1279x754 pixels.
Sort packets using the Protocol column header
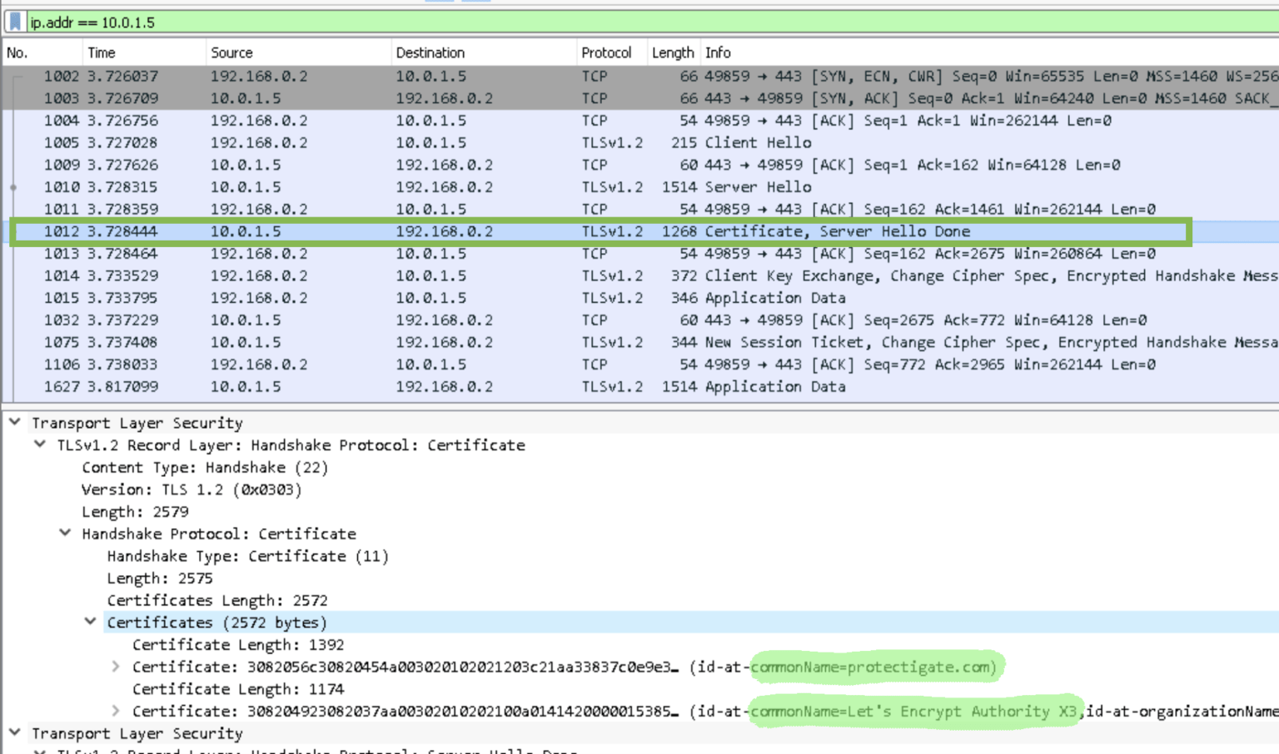pos(609,52)
